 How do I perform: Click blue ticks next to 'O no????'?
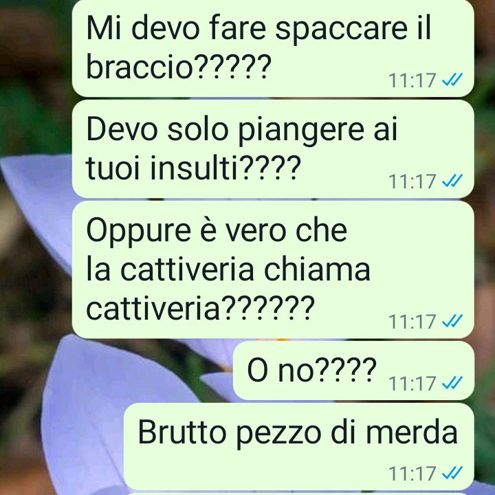click(452, 383)
